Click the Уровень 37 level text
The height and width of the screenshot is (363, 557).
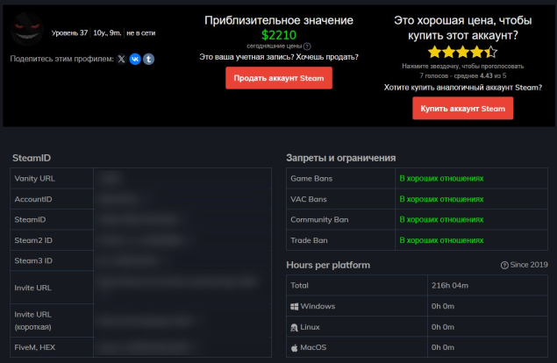tap(69, 33)
